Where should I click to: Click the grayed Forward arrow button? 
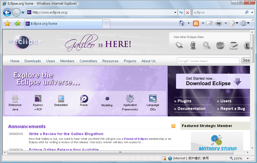(x=16, y=12)
